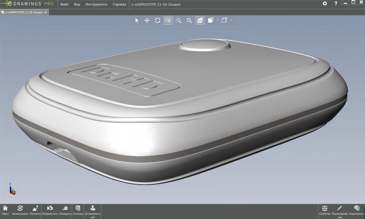
Task: Open the Компоненты panel
Action: [356, 210]
